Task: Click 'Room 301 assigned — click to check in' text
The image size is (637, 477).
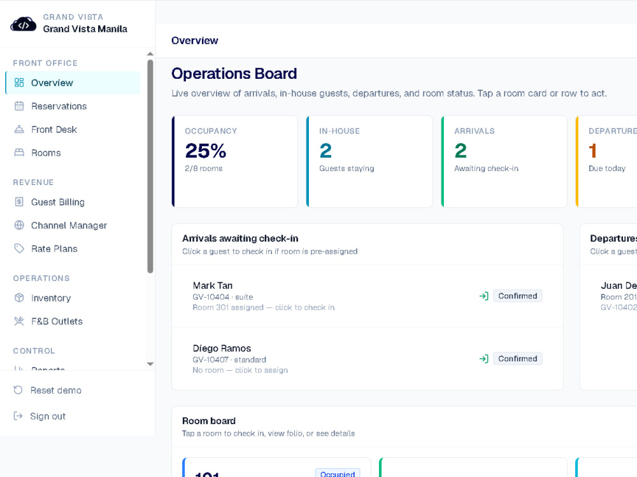Action: point(264,307)
